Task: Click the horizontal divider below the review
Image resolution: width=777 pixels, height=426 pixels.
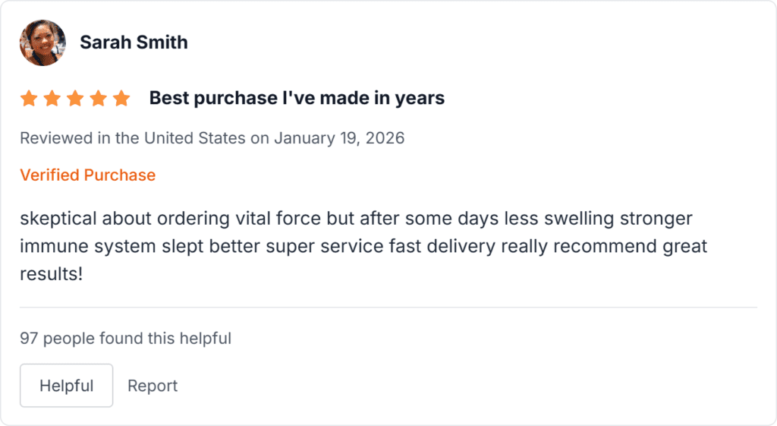Action: coord(388,308)
